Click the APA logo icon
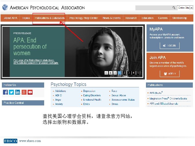The width and height of the screenshot is (195, 146). click(5, 7)
